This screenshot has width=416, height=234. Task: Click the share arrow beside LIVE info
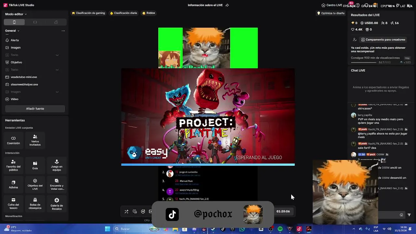(227, 5)
